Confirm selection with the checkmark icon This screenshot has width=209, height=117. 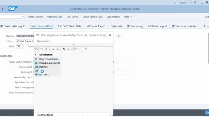point(36,49)
